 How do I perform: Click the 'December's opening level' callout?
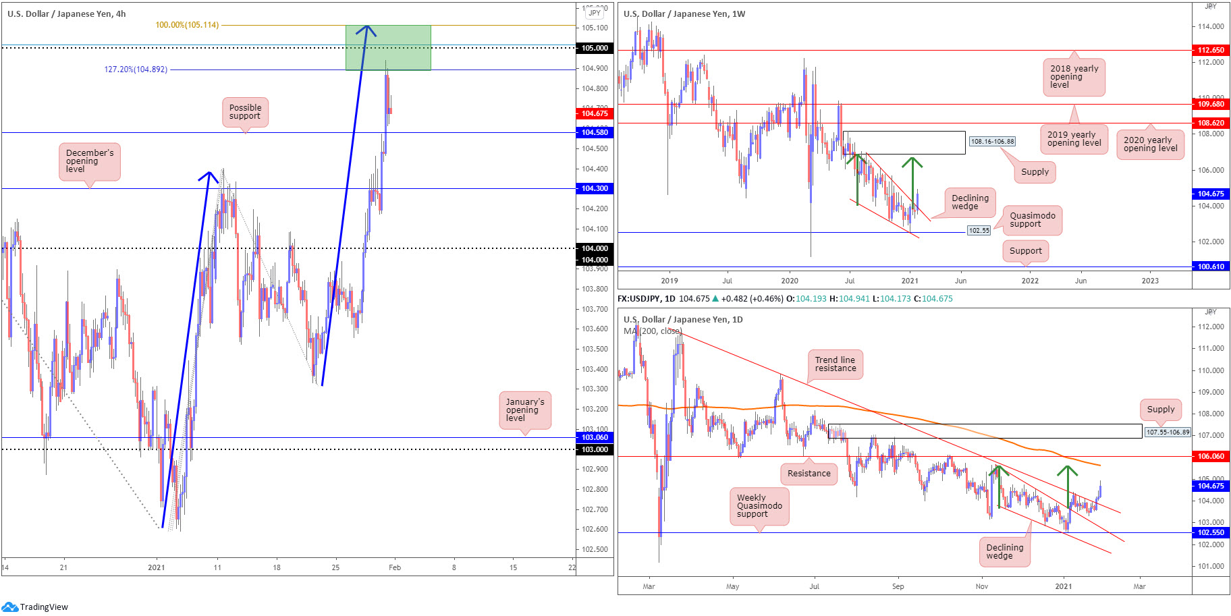click(90, 161)
